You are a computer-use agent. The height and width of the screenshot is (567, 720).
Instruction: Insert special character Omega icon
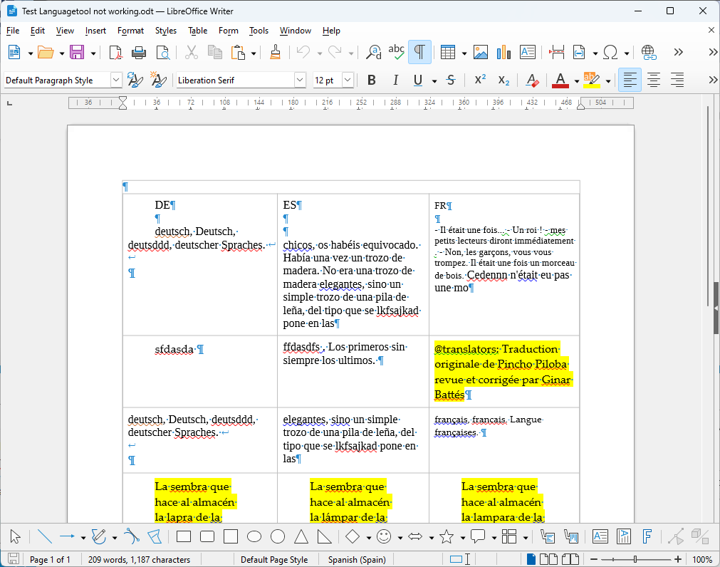click(x=610, y=52)
